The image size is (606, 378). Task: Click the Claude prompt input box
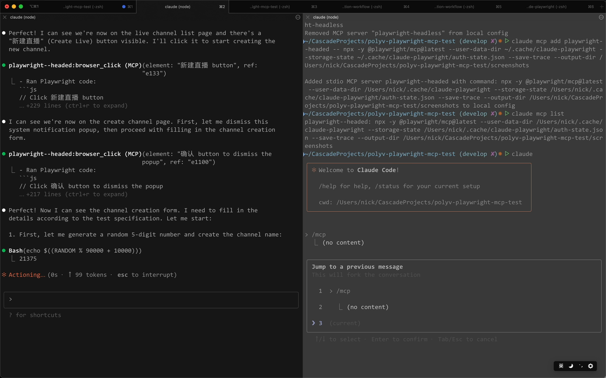coord(151,300)
